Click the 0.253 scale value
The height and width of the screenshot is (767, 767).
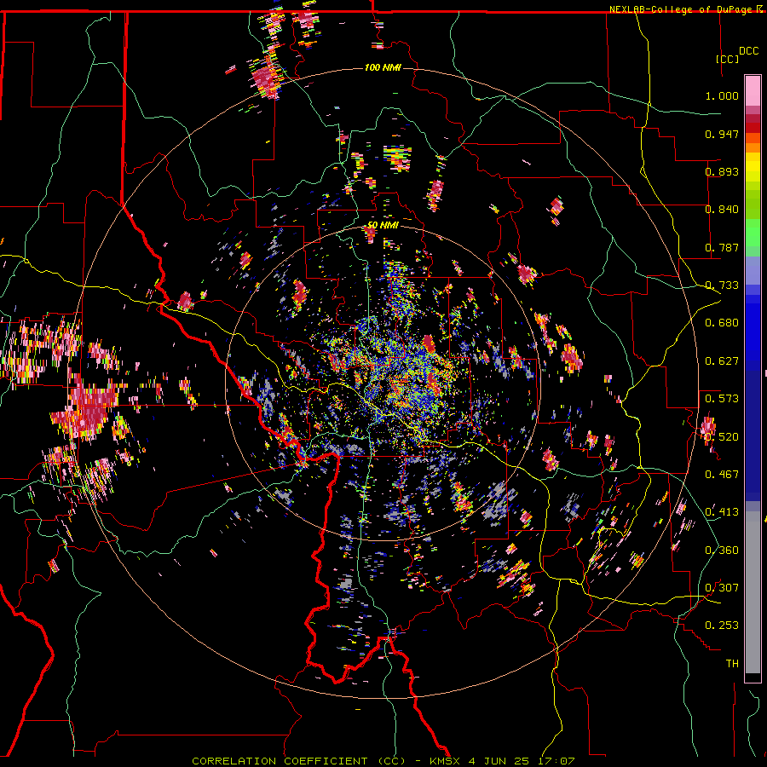coord(722,626)
